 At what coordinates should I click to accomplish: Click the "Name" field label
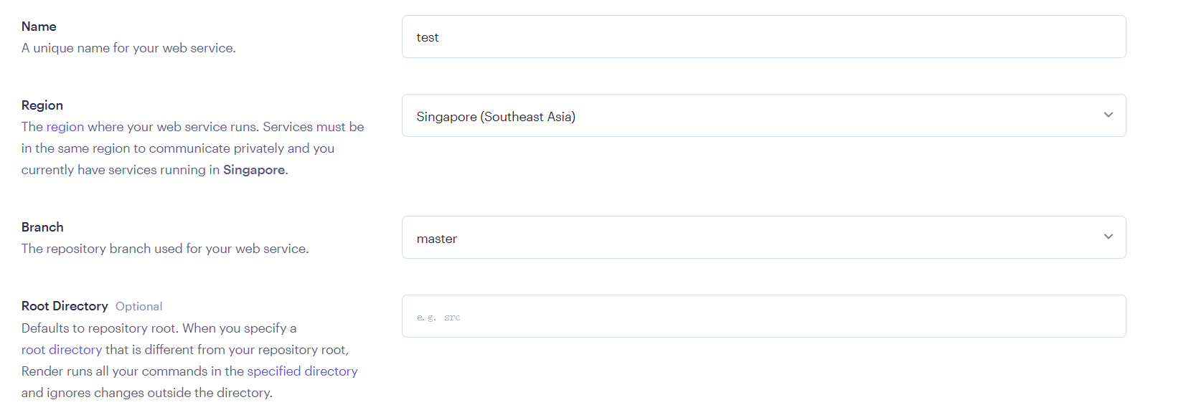tap(39, 27)
